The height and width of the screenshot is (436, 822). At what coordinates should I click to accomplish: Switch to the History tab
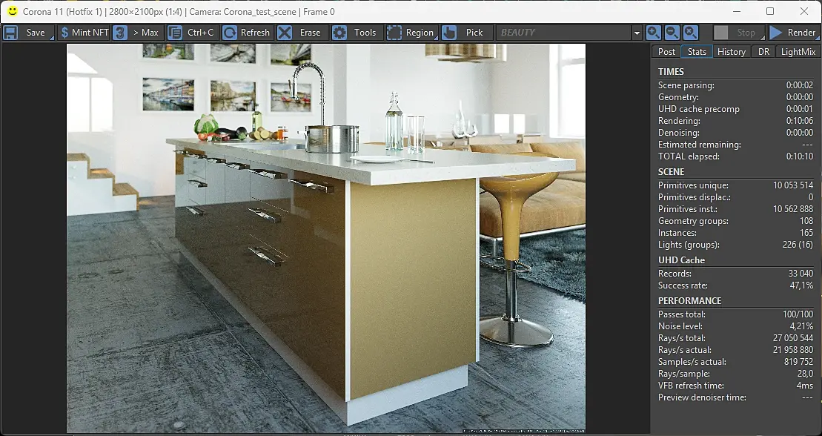coord(732,51)
